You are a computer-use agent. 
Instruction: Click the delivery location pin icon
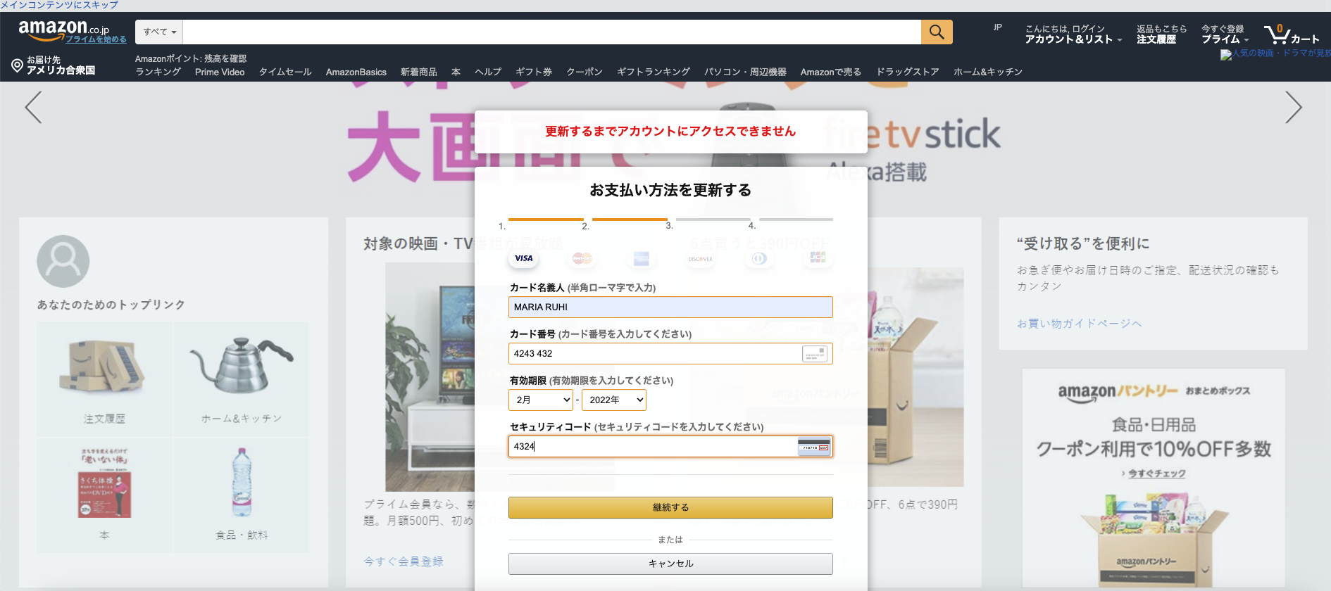click(18, 66)
